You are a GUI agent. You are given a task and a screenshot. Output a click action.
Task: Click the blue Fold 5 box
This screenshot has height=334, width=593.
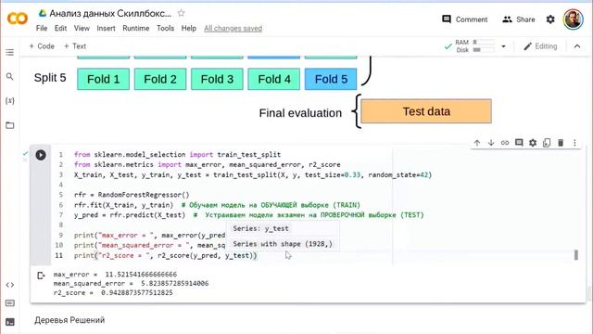pos(331,79)
